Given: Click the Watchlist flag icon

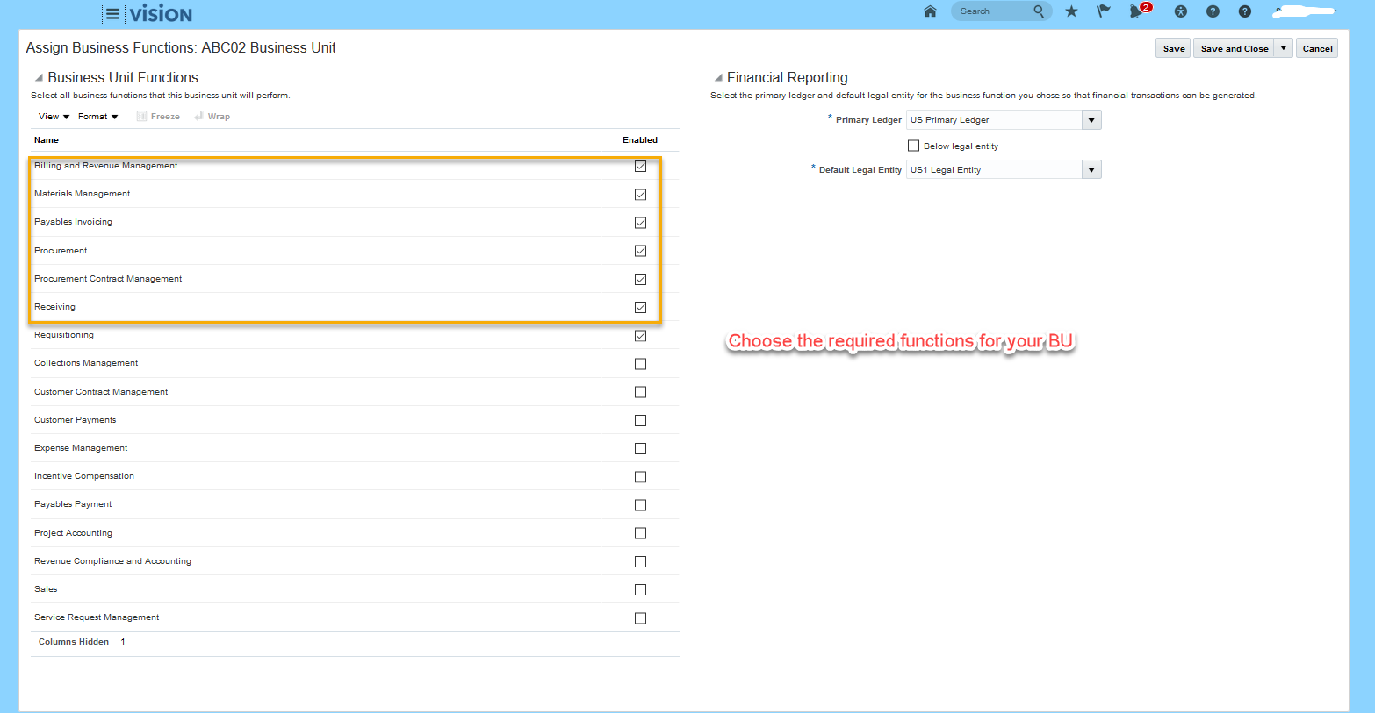Looking at the screenshot, I should tap(1104, 11).
